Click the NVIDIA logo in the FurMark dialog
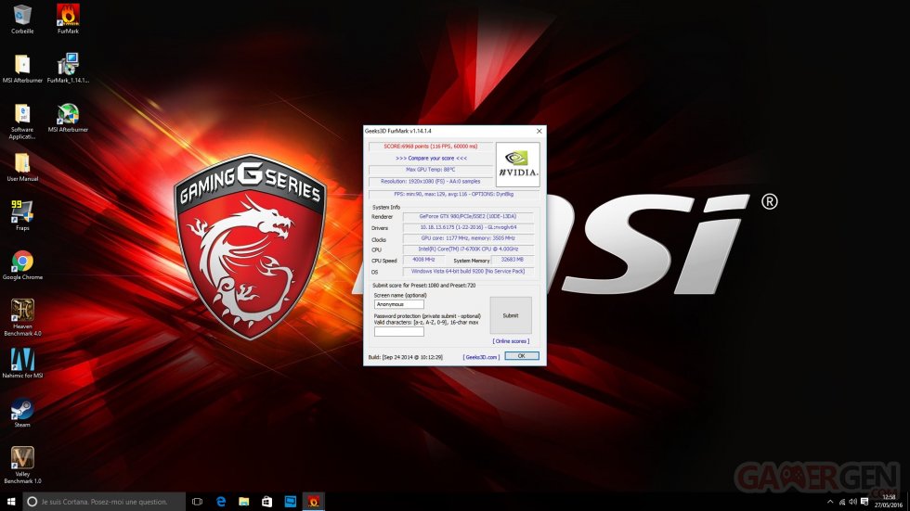The image size is (910, 511). click(518, 164)
